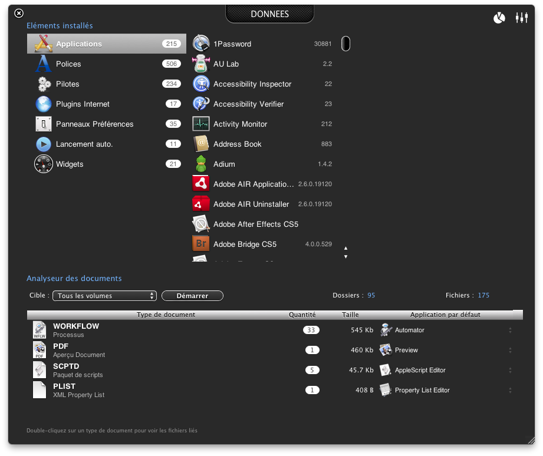Open the sliders settings icon at top right

coord(522,18)
